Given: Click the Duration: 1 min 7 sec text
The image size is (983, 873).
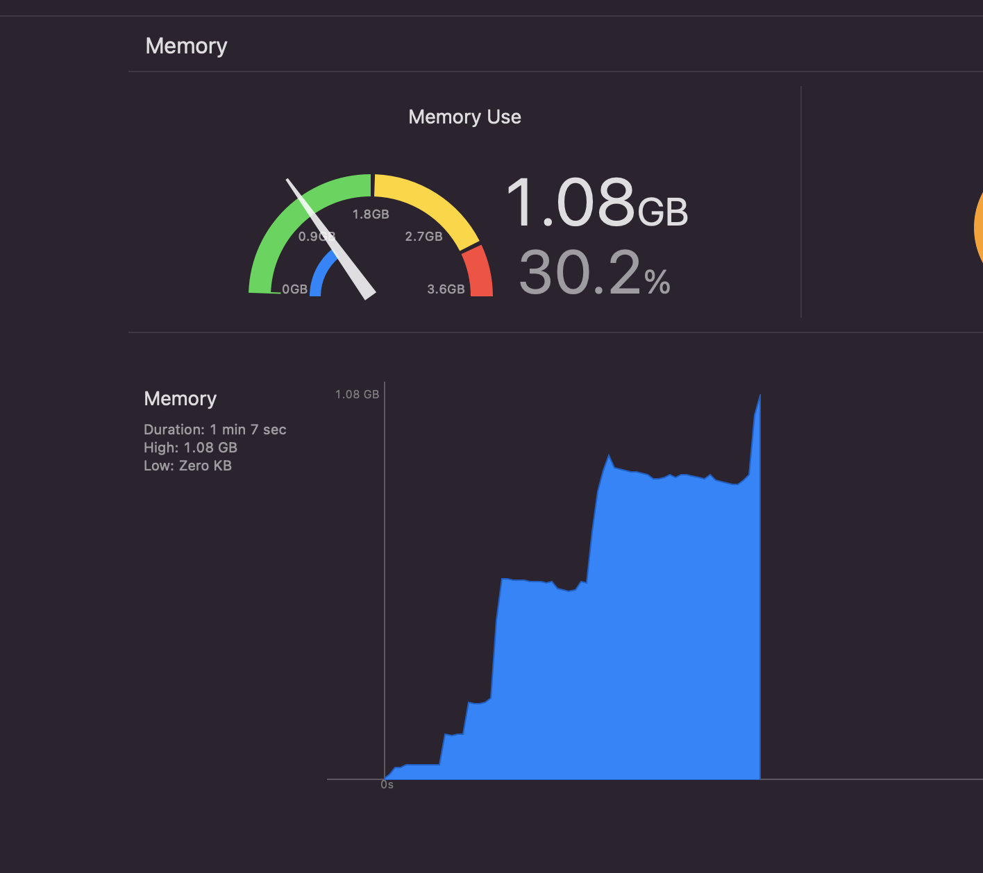Looking at the screenshot, I should [215, 430].
